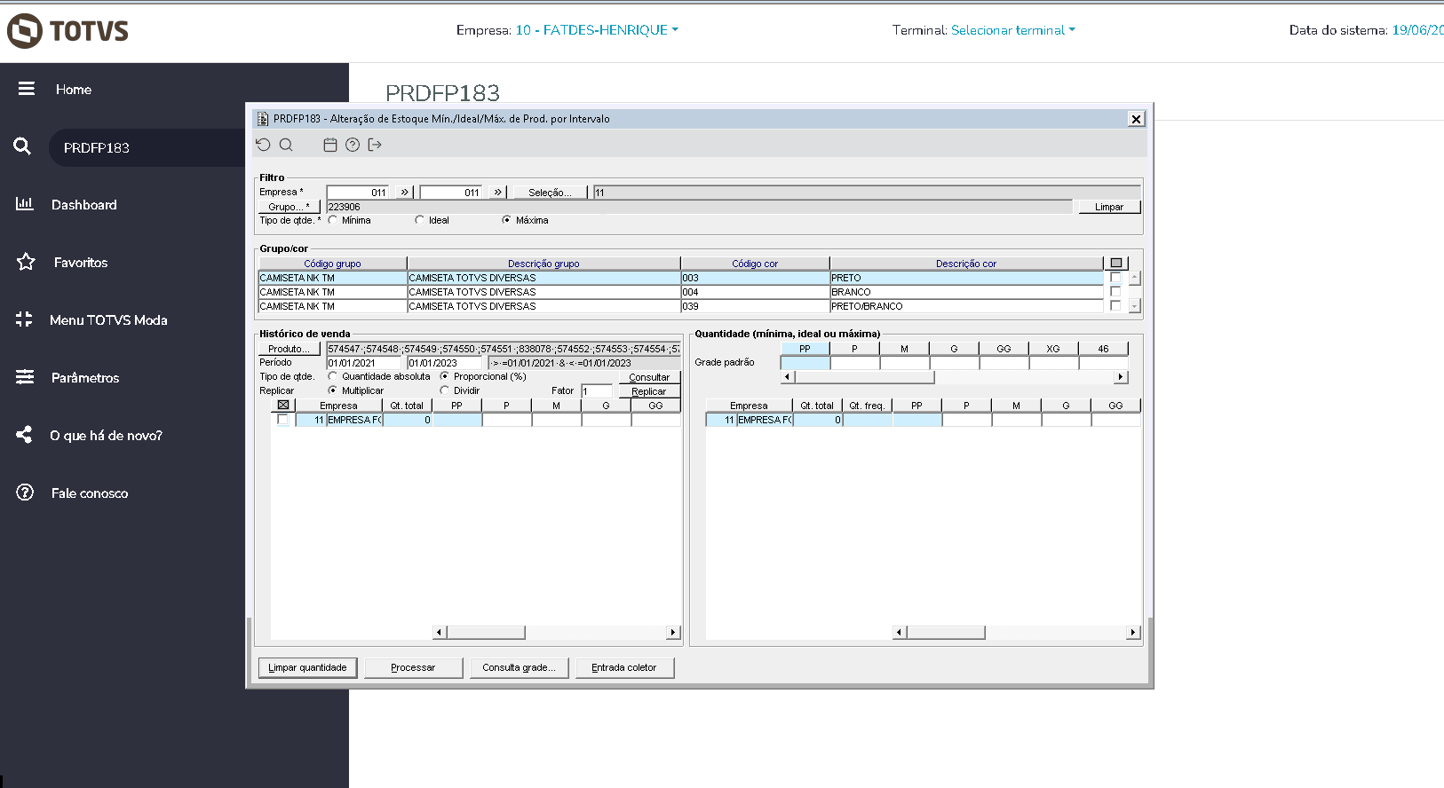The height and width of the screenshot is (788, 1444).
Task: Select the Mínima quantity type
Action: click(333, 220)
